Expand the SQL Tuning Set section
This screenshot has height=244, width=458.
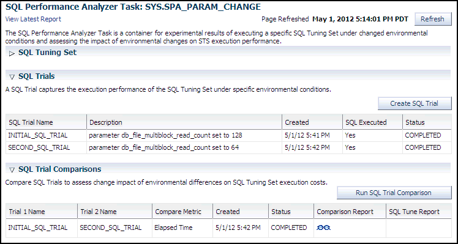pyautogui.click(x=12, y=53)
